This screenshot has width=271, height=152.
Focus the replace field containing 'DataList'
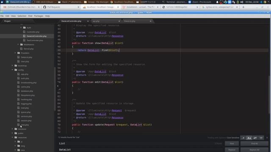pos(140,149)
